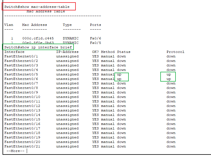Click Protocol 'up' for FastEthernet0/6
The height and width of the screenshot is (159, 211).
169,79
